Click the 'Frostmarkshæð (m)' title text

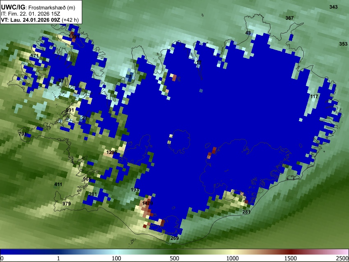tap(52, 7)
